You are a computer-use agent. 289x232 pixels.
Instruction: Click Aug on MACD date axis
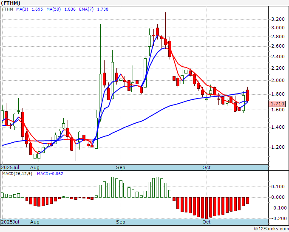pos(35,222)
